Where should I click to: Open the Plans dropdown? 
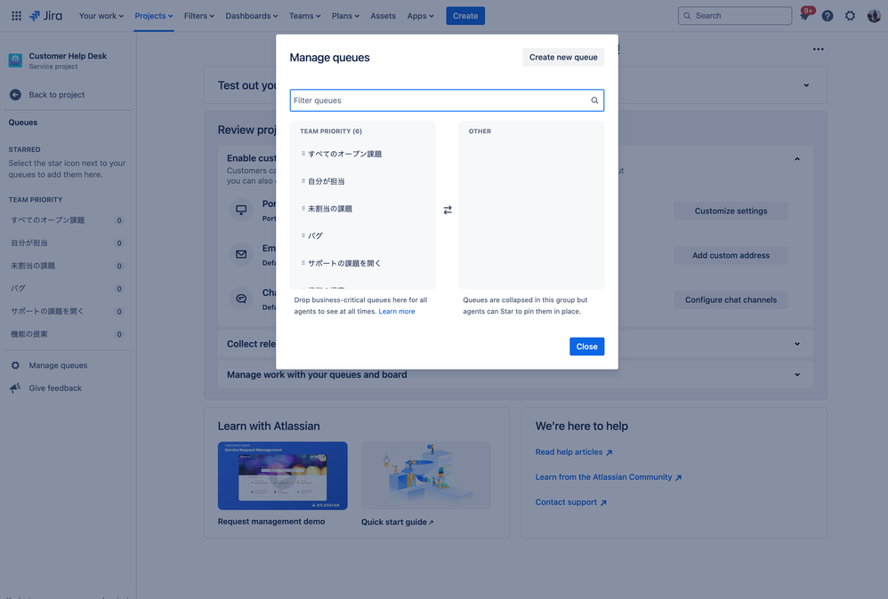pos(345,16)
